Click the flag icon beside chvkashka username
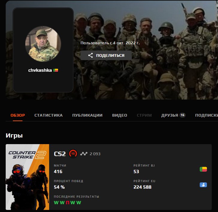Viewport: 218px width, 212px height. [x=56, y=70]
